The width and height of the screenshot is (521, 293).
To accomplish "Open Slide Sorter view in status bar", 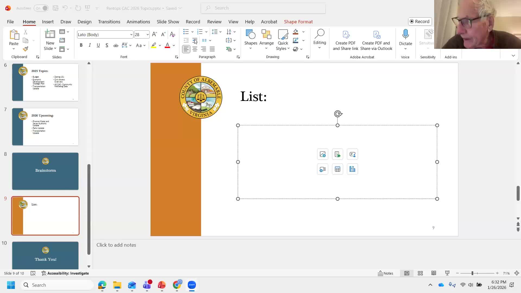I will (x=420, y=273).
